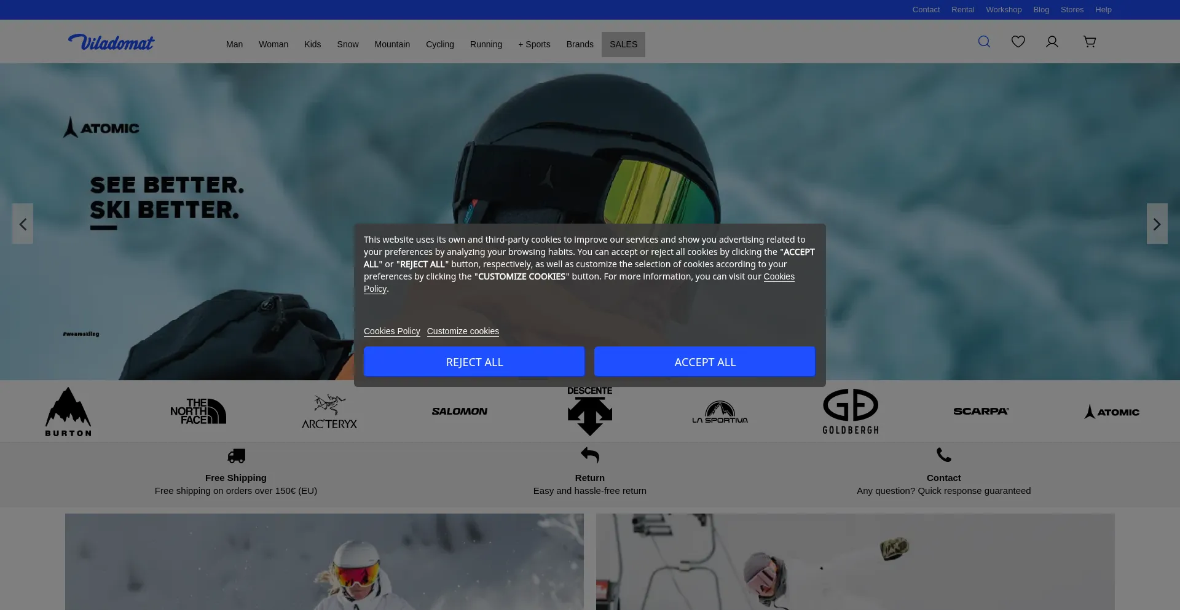Open the Stores link in top bar
1180x610 pixels.
[x=1072, y=10]
